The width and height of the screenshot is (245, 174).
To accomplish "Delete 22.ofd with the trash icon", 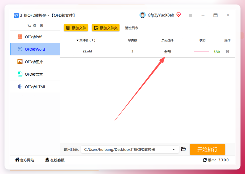I will [227, 51].
